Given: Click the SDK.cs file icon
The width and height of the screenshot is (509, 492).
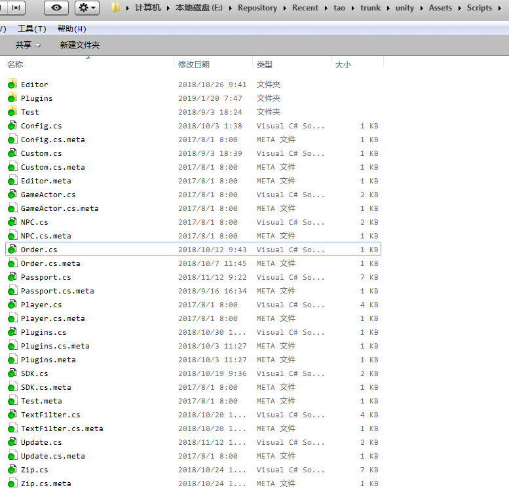Looking at the screenshot, I should (x=12, y=373).
